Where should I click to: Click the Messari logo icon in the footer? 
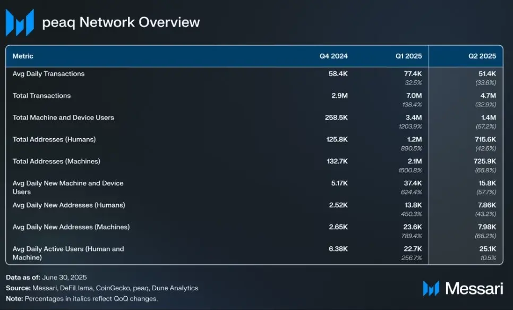(x=431, y=288)
